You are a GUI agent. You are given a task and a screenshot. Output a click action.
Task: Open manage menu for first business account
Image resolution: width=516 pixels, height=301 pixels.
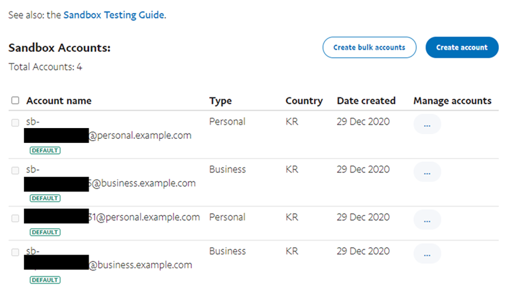click(427, 172)
